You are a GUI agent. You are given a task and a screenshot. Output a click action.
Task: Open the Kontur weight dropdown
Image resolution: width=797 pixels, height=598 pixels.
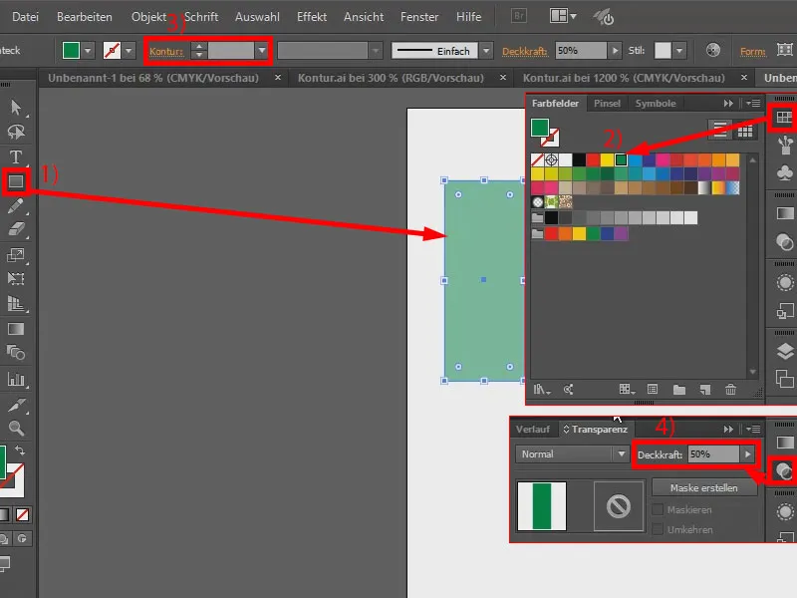pyautogui.click(x=262, y=51)
